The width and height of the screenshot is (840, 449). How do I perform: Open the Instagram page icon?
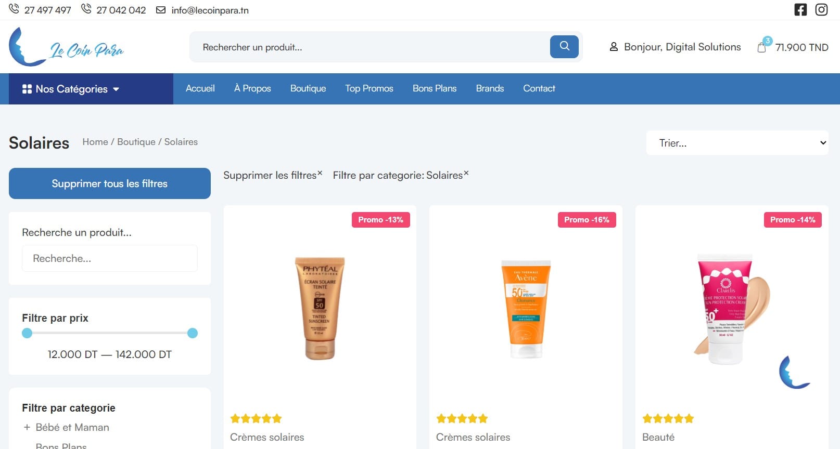(x=821, y=9)
